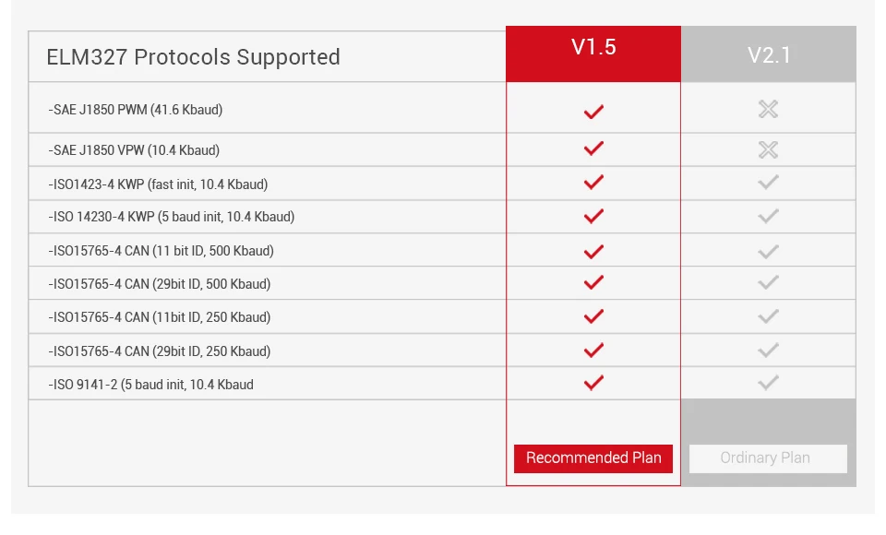Choose the Ordinary Plan button
886x535 pixels.
768,458
